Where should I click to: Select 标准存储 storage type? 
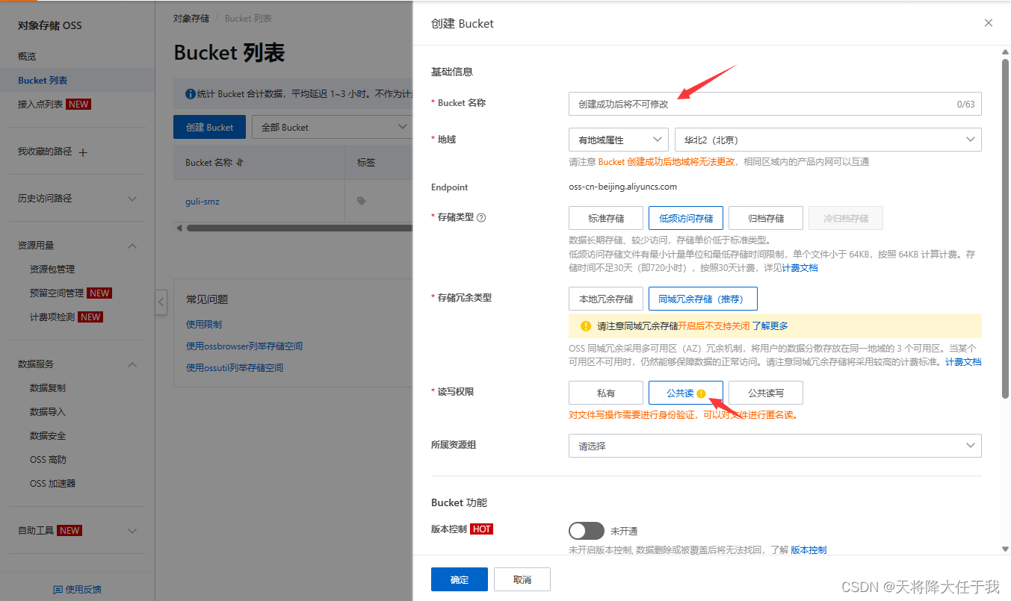(x=606, y=218)
